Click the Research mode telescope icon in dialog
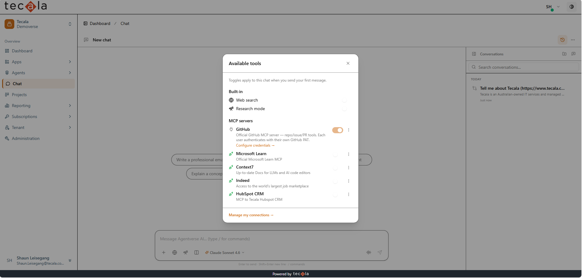This screenshot has height=278, width=582. (x=231, y=109)
